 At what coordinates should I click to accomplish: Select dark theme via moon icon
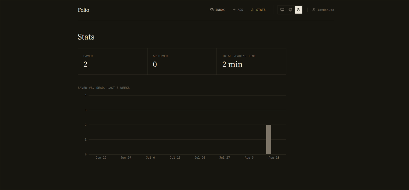point(299,10)
